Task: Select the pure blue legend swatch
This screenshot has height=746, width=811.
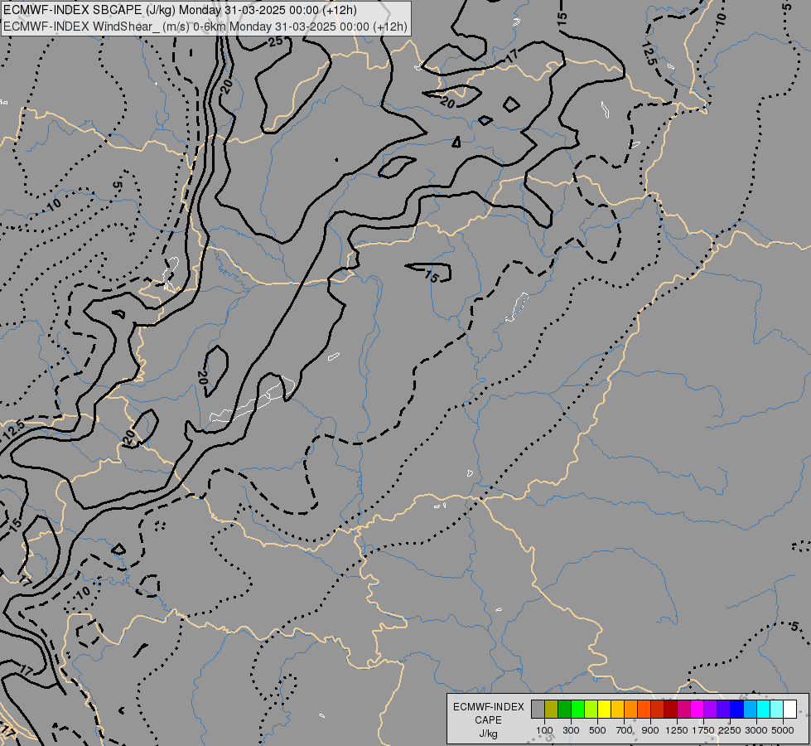Action: (736, 710)
